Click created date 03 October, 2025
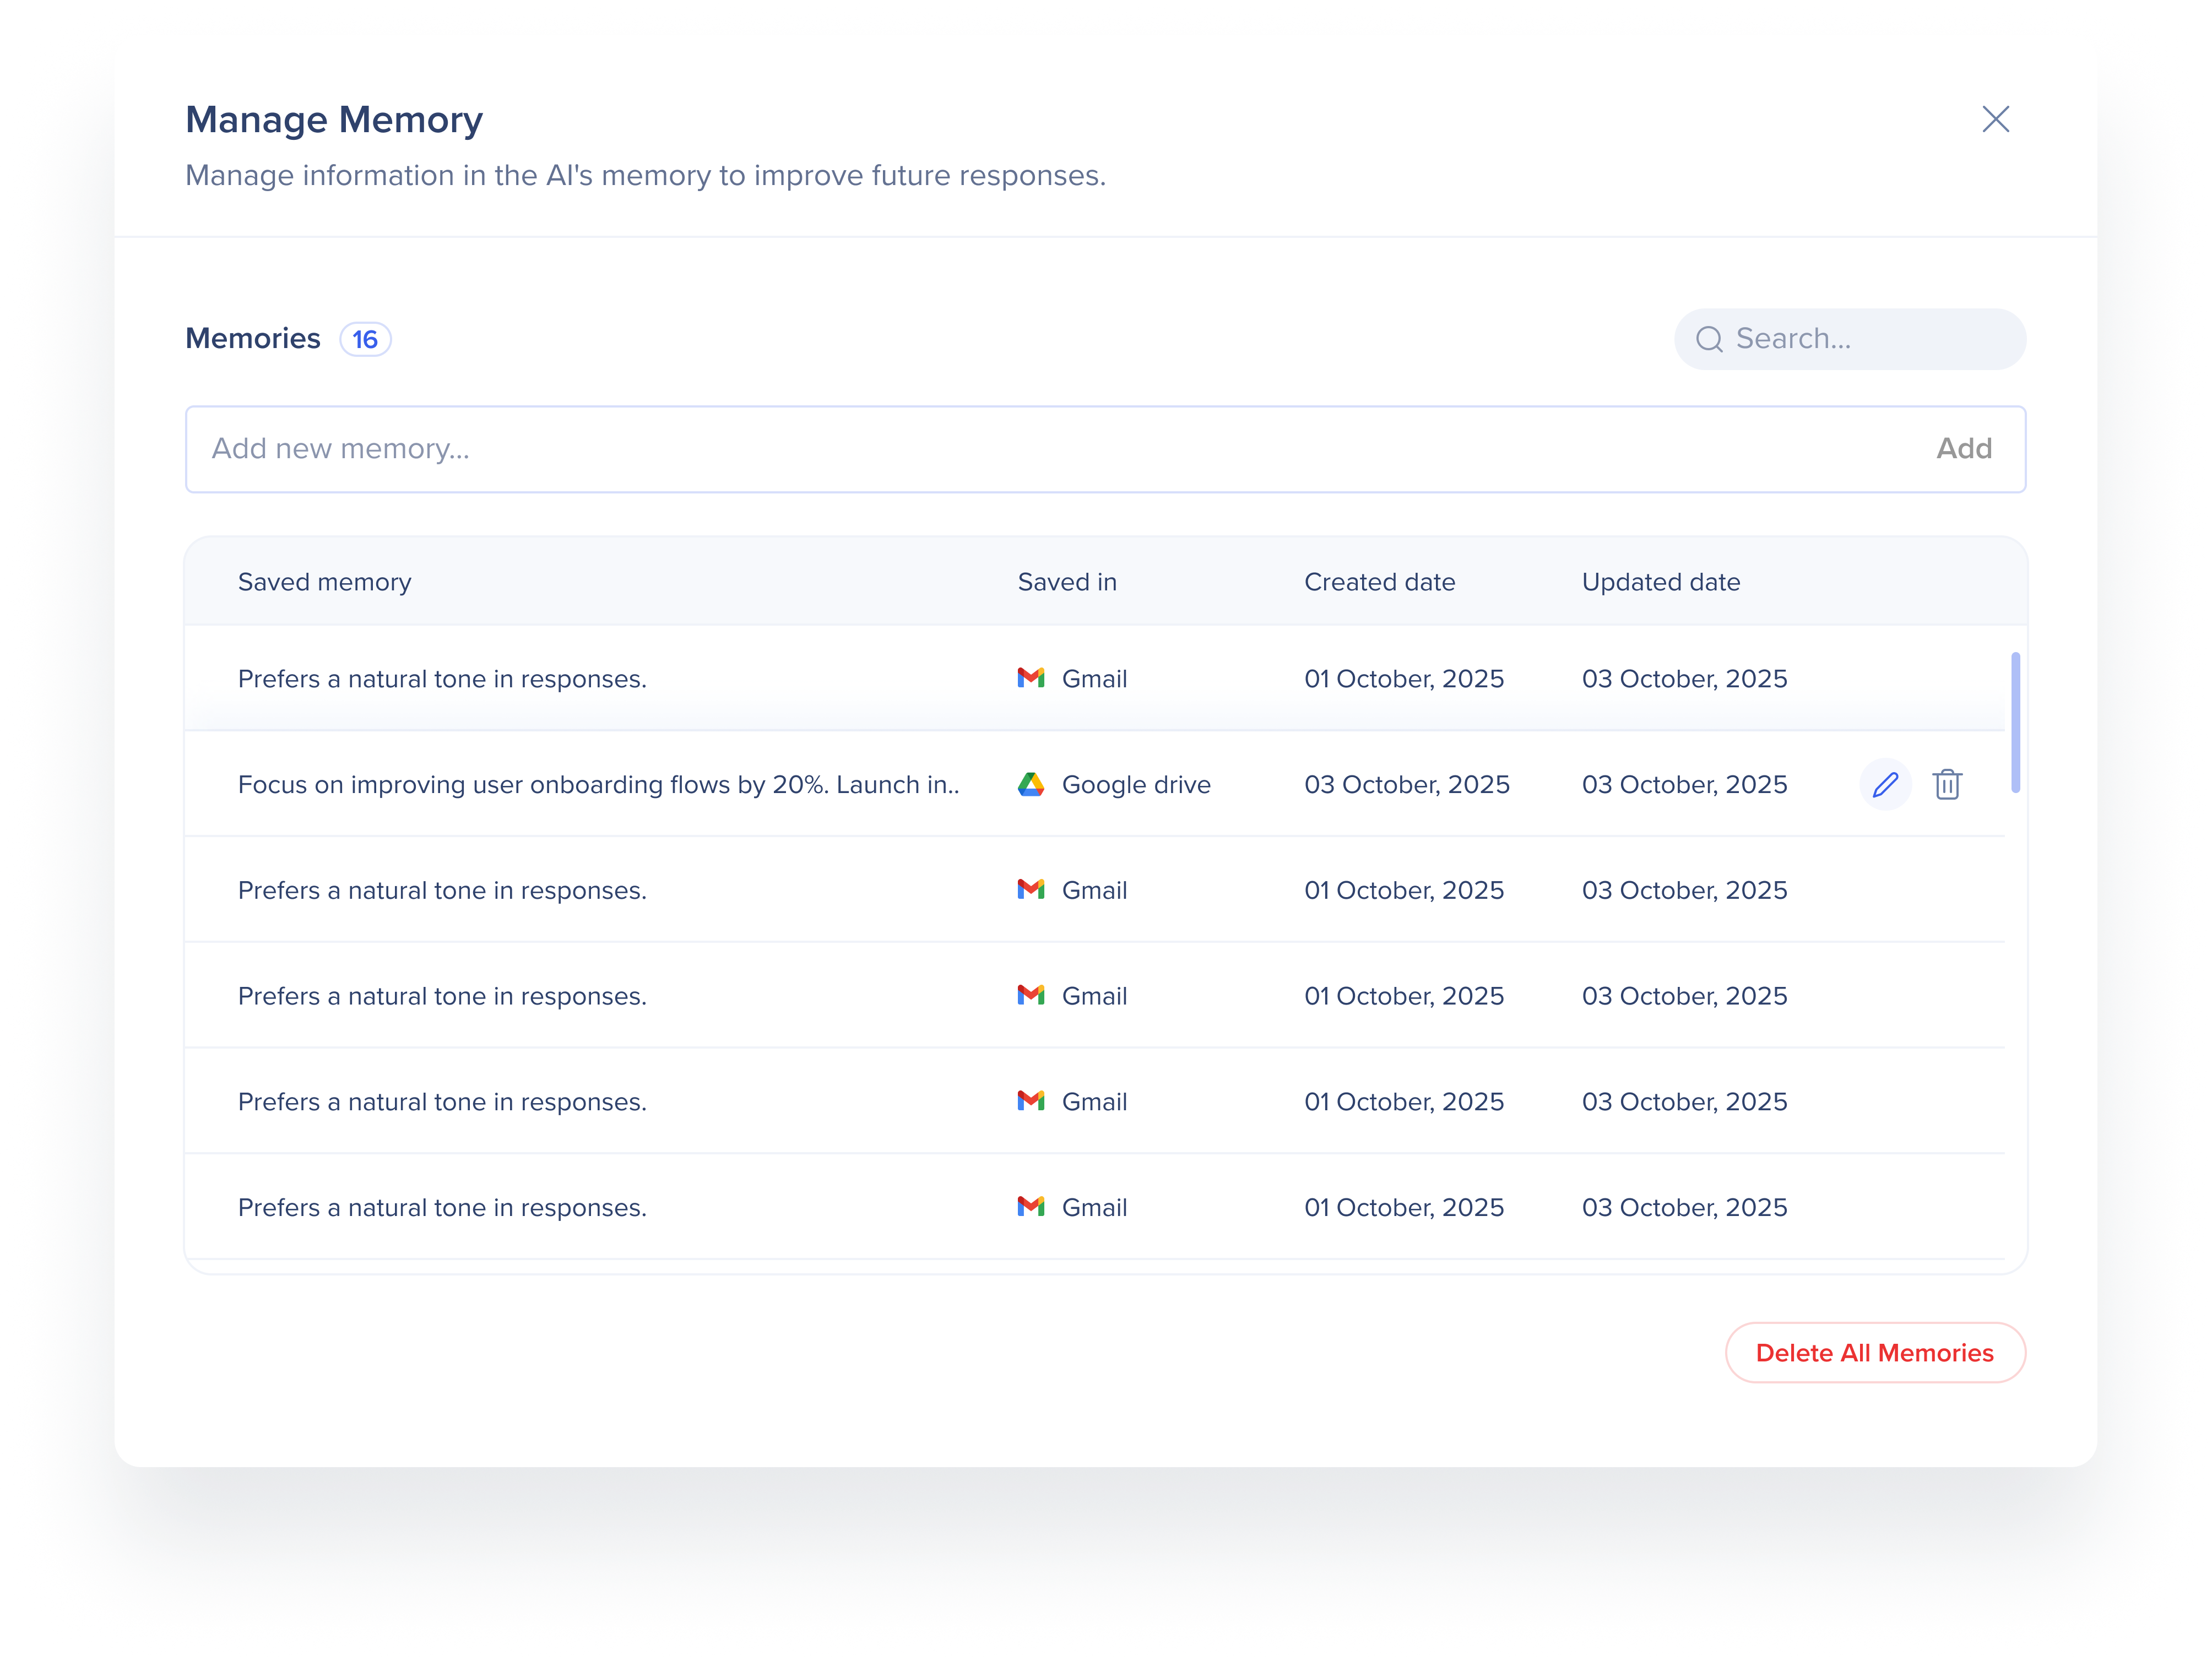Image resolution: width=2212 pixels, height=1661 pixels. [1407, 785]
